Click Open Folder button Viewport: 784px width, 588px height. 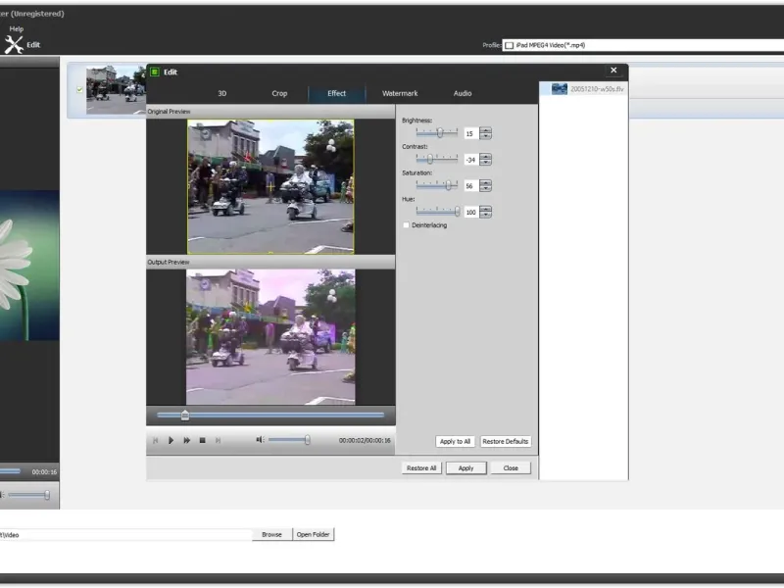pyautogui.click(x=313, y=534)
